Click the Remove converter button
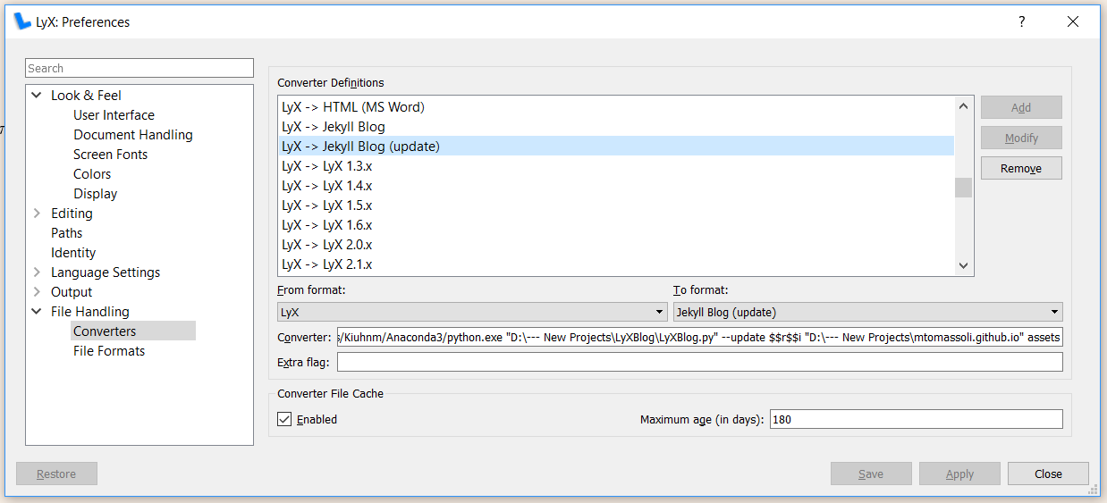Screen dimensions: 1107x503 tap(1021, 168)
